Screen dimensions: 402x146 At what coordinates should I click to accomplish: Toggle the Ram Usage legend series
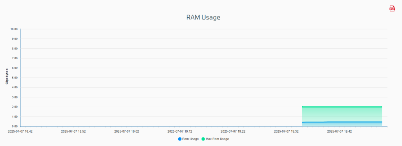pos(188,139)
